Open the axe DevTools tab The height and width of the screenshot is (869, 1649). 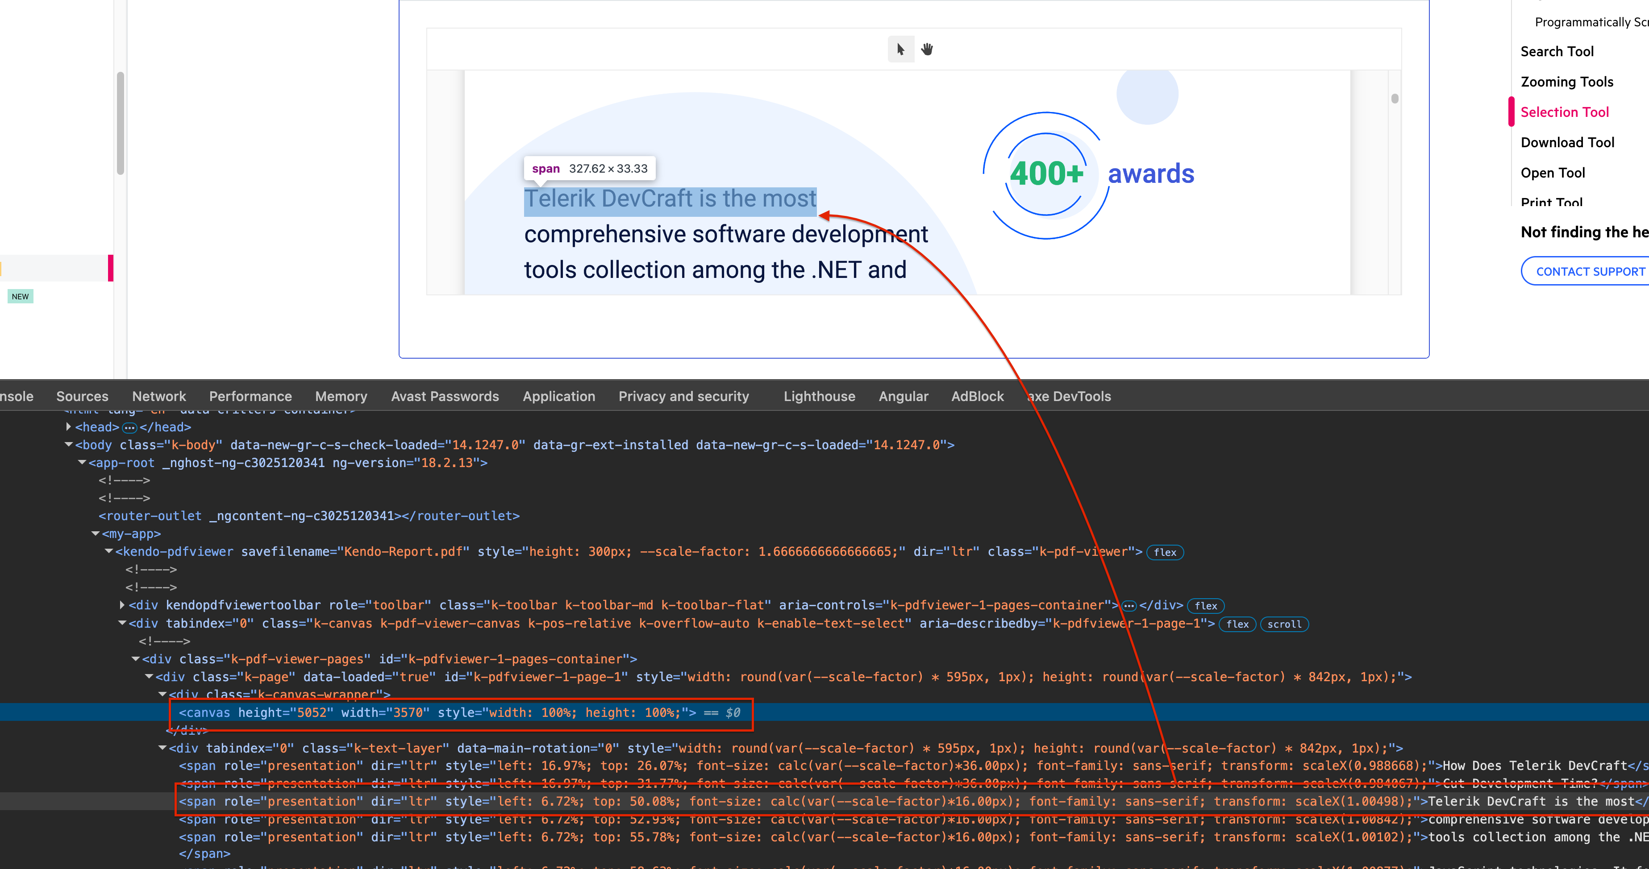pyautogui.click(x=1070, y=396)
